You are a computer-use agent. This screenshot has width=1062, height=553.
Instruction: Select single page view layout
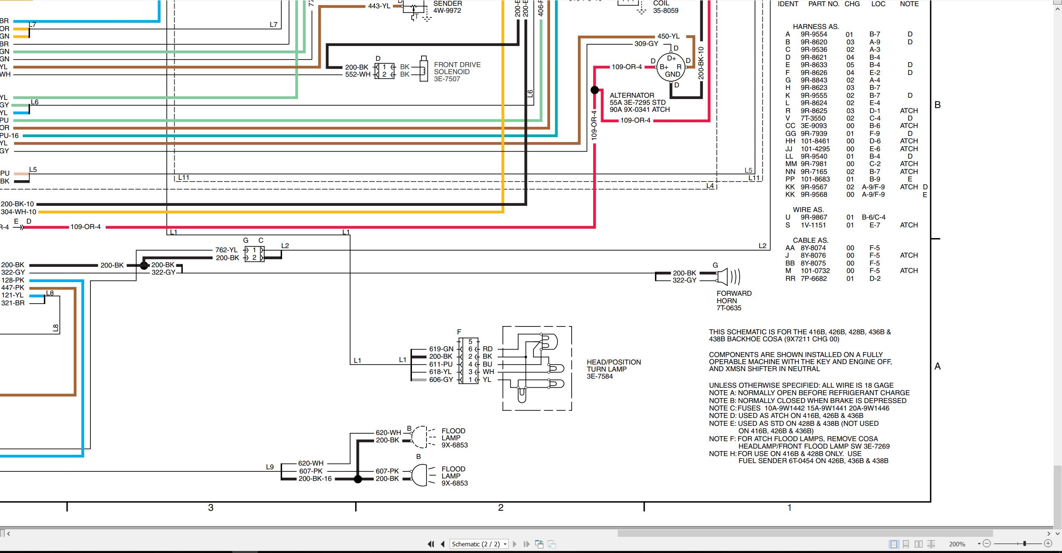click(x=894, y=544)
